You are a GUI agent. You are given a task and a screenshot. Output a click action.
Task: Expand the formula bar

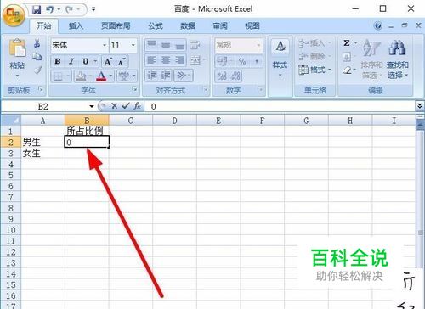tap(420, 106)
